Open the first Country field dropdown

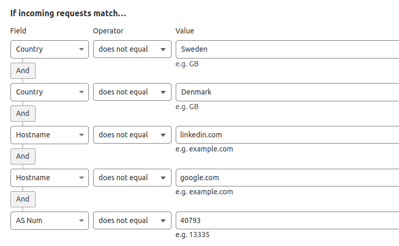coord(50,49)
